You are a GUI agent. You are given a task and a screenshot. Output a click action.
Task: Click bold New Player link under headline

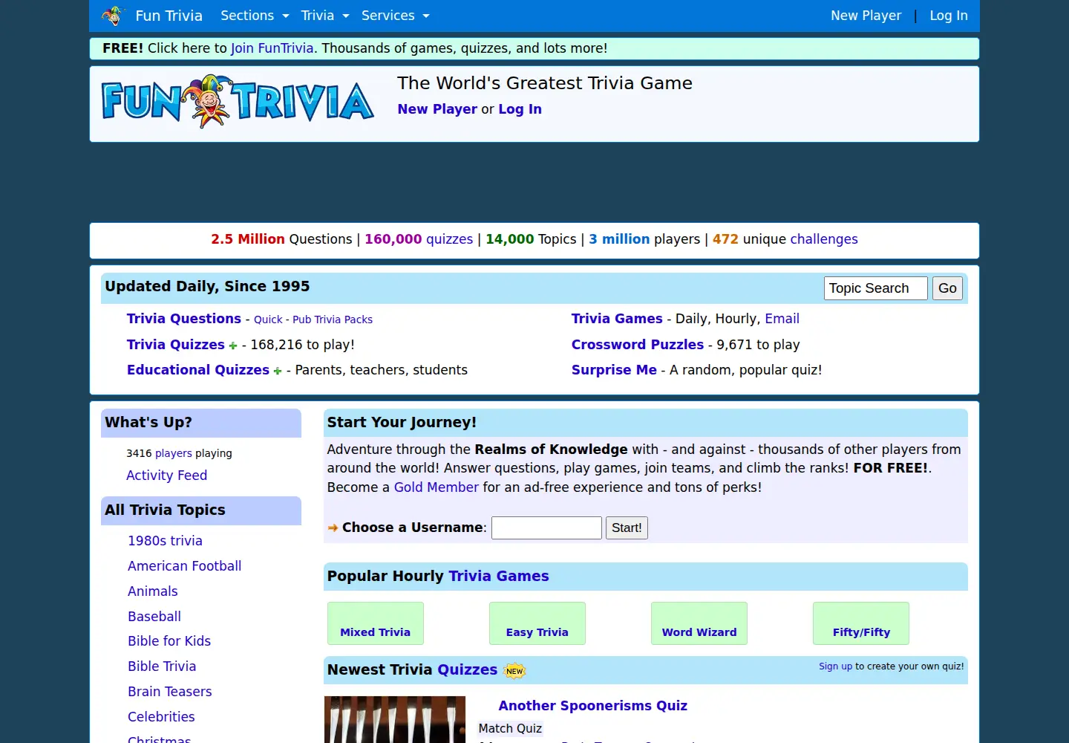(437, 109)
